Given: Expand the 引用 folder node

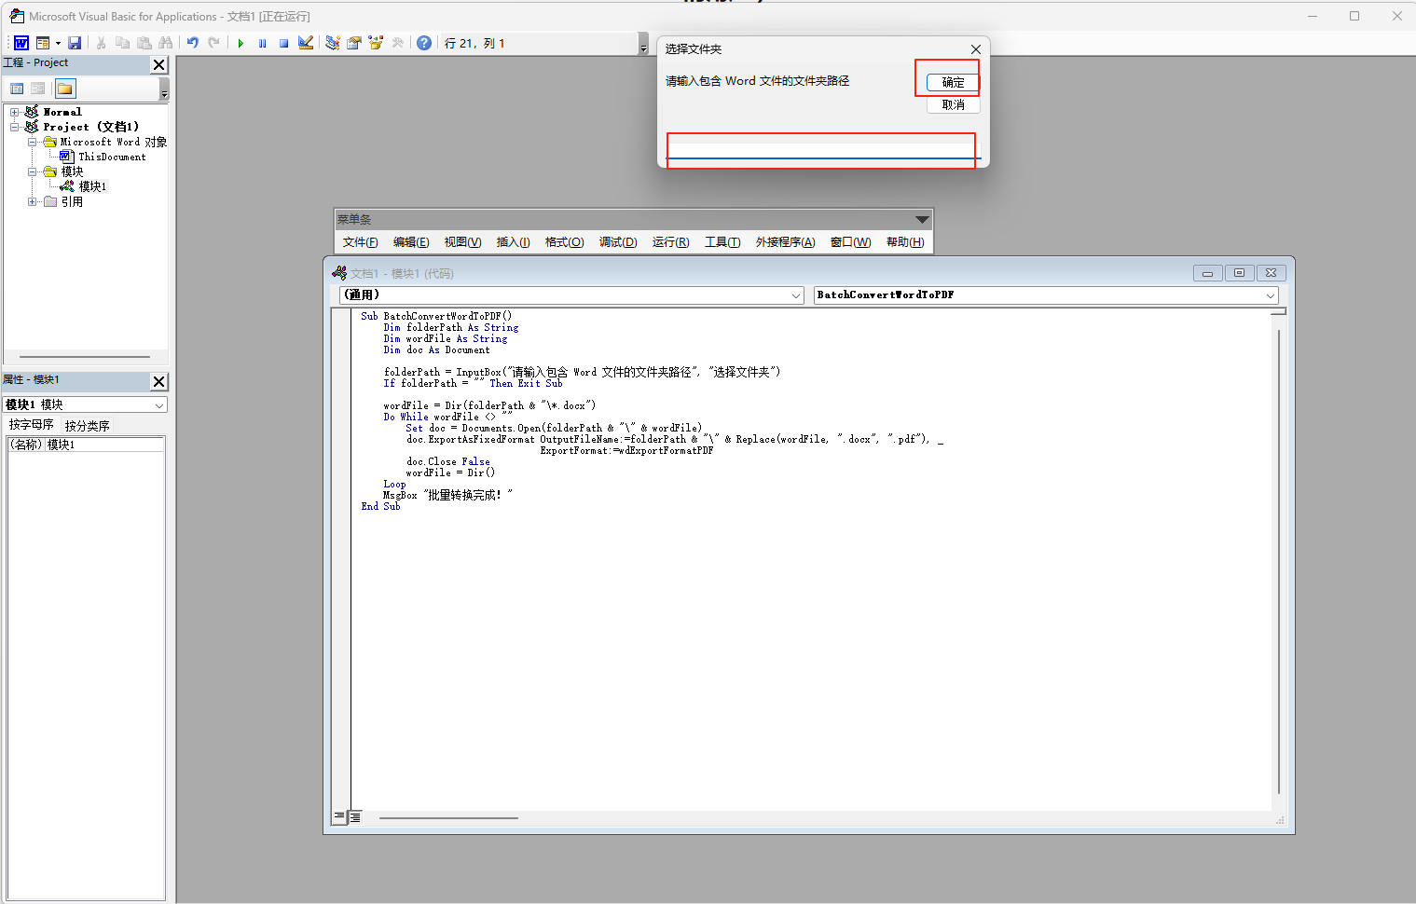Looking at the screenshot, I should (x=32, y=201).
